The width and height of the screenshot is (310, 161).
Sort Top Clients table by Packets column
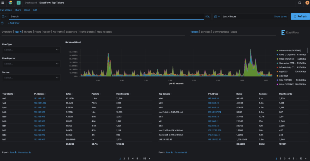point(95,94)
